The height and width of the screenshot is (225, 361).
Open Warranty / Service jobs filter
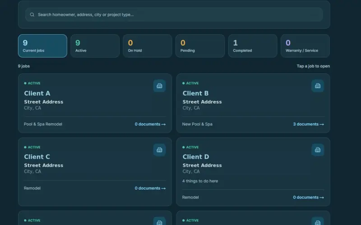305,46
